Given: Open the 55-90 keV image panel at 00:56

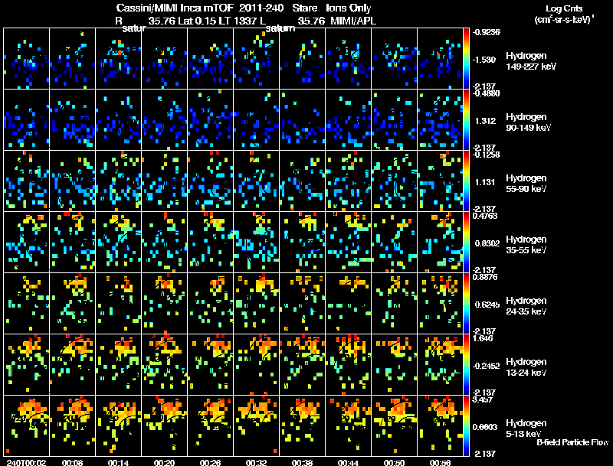Looking at the screenshot, I should pyautogui.click(x=440, y=181).
